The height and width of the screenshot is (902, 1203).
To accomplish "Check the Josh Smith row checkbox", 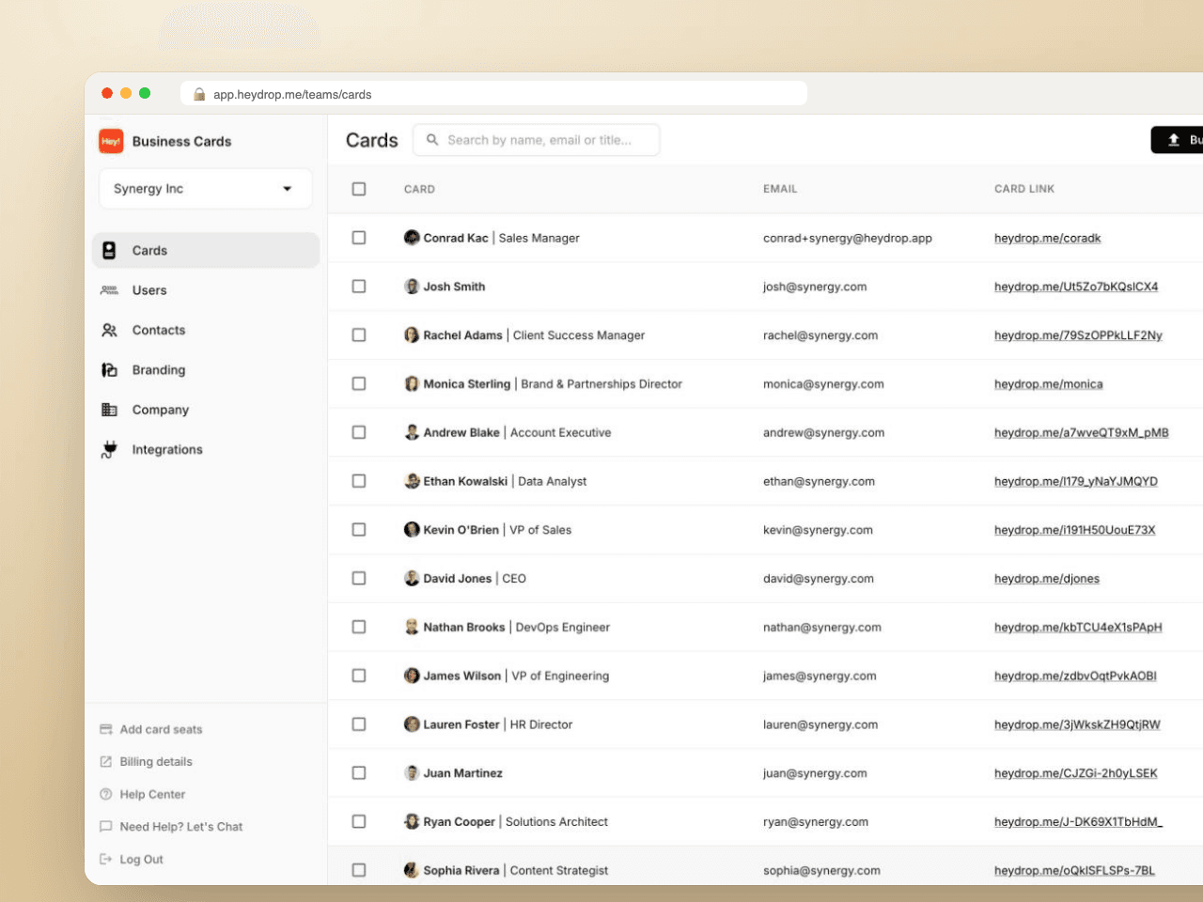I will [x=359, y=287].
